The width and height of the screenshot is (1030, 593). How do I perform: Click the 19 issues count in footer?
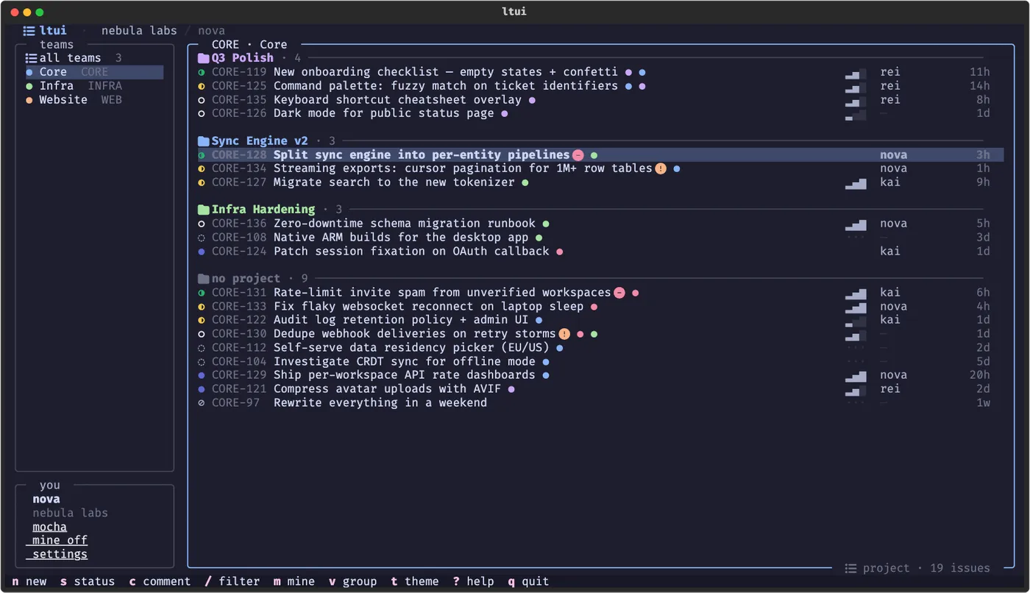pos(960,568)
